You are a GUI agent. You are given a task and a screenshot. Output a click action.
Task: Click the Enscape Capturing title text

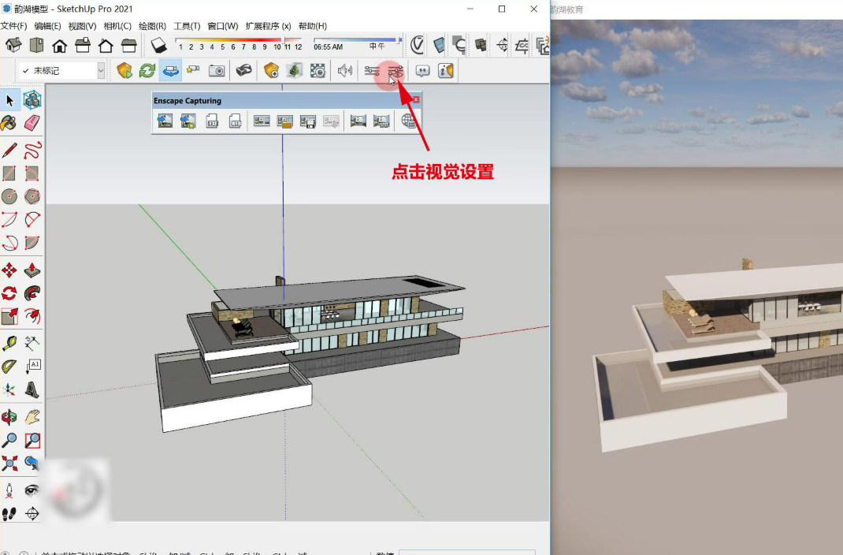click(187, 101)
